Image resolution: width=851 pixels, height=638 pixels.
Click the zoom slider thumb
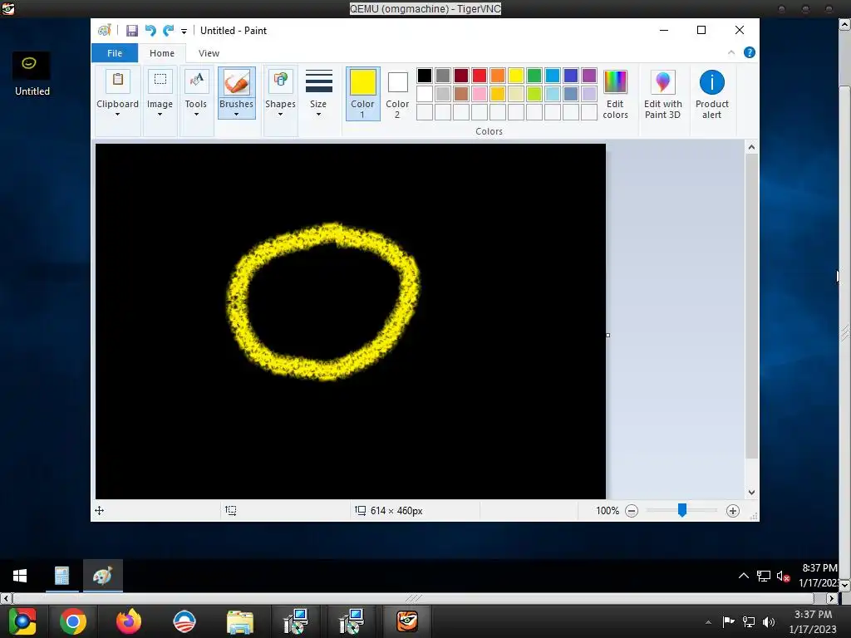(682, 510)
